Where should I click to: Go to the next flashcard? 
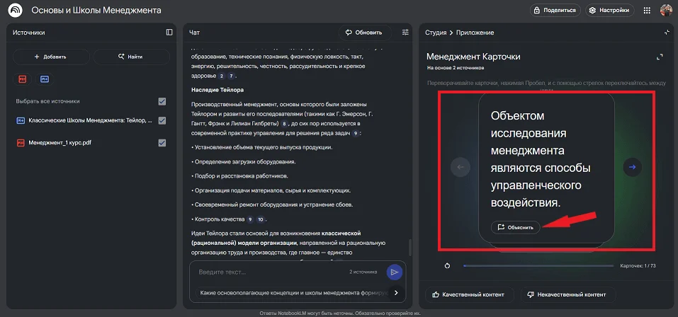(x=632, y=167)
